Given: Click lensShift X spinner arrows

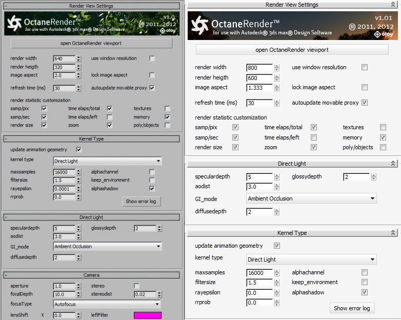Looking at the screenshot, I should tap(79, 315).
